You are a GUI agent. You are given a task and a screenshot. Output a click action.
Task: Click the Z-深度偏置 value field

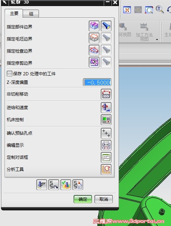pos(97,82)
